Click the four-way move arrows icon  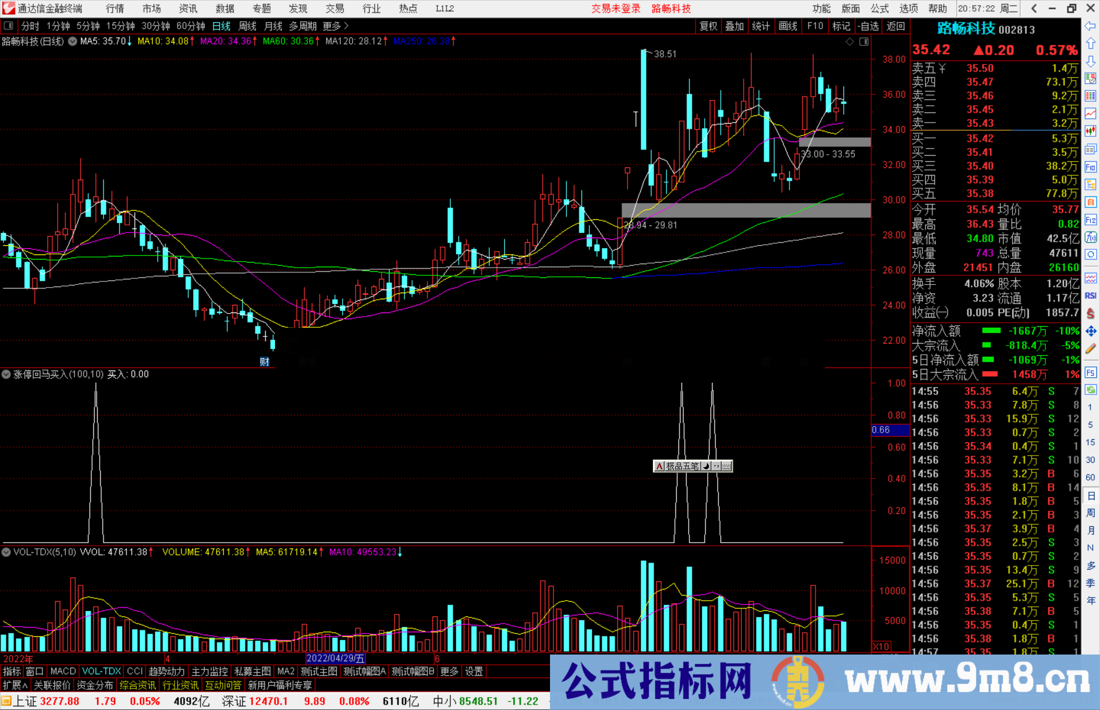click(x=1090, y=331)
